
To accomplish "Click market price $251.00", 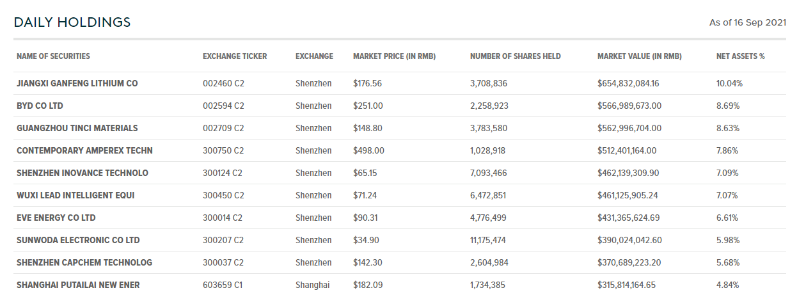I will 368,106.
